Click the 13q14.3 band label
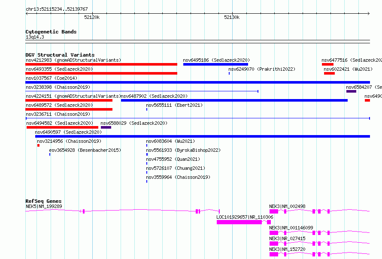Image resolution: width=382 pixels, height=259 pixels. [x=35, y=37]
